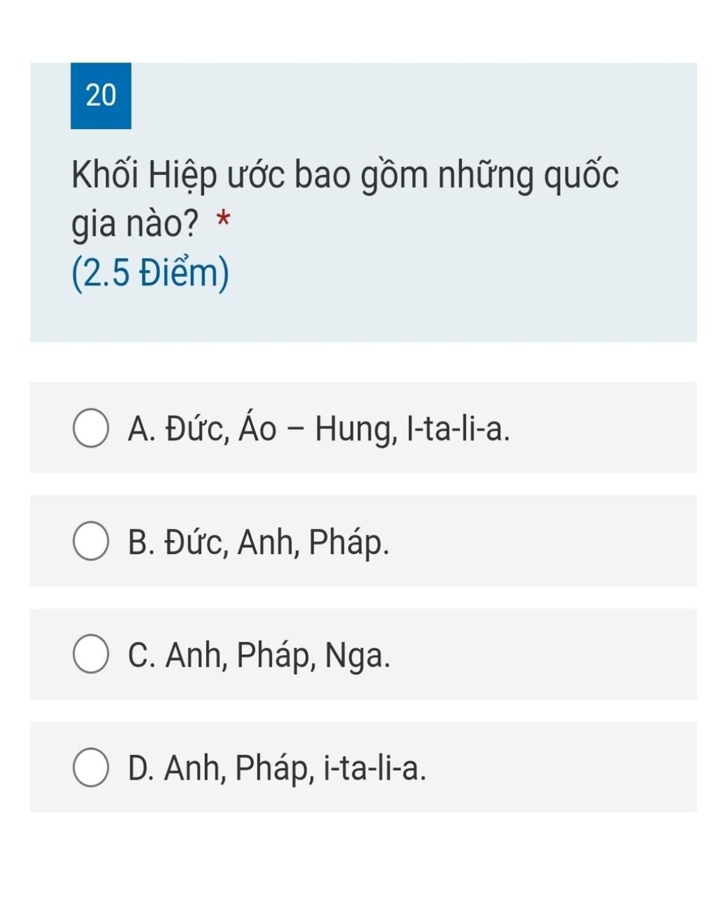Click blank area of option D row
The width and height of the screenshot is (718, 898).
(561, 768)
